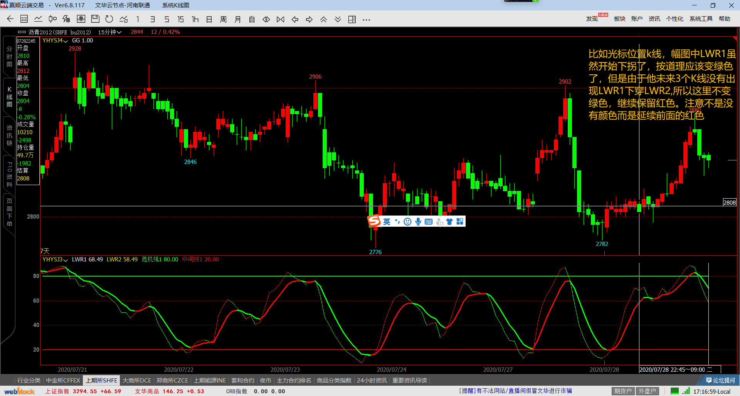Image resolution: width=740 pixels, height=396 pixels.
Task: Open the Sogou soft keyboard icon
Action: coord(429,221)
